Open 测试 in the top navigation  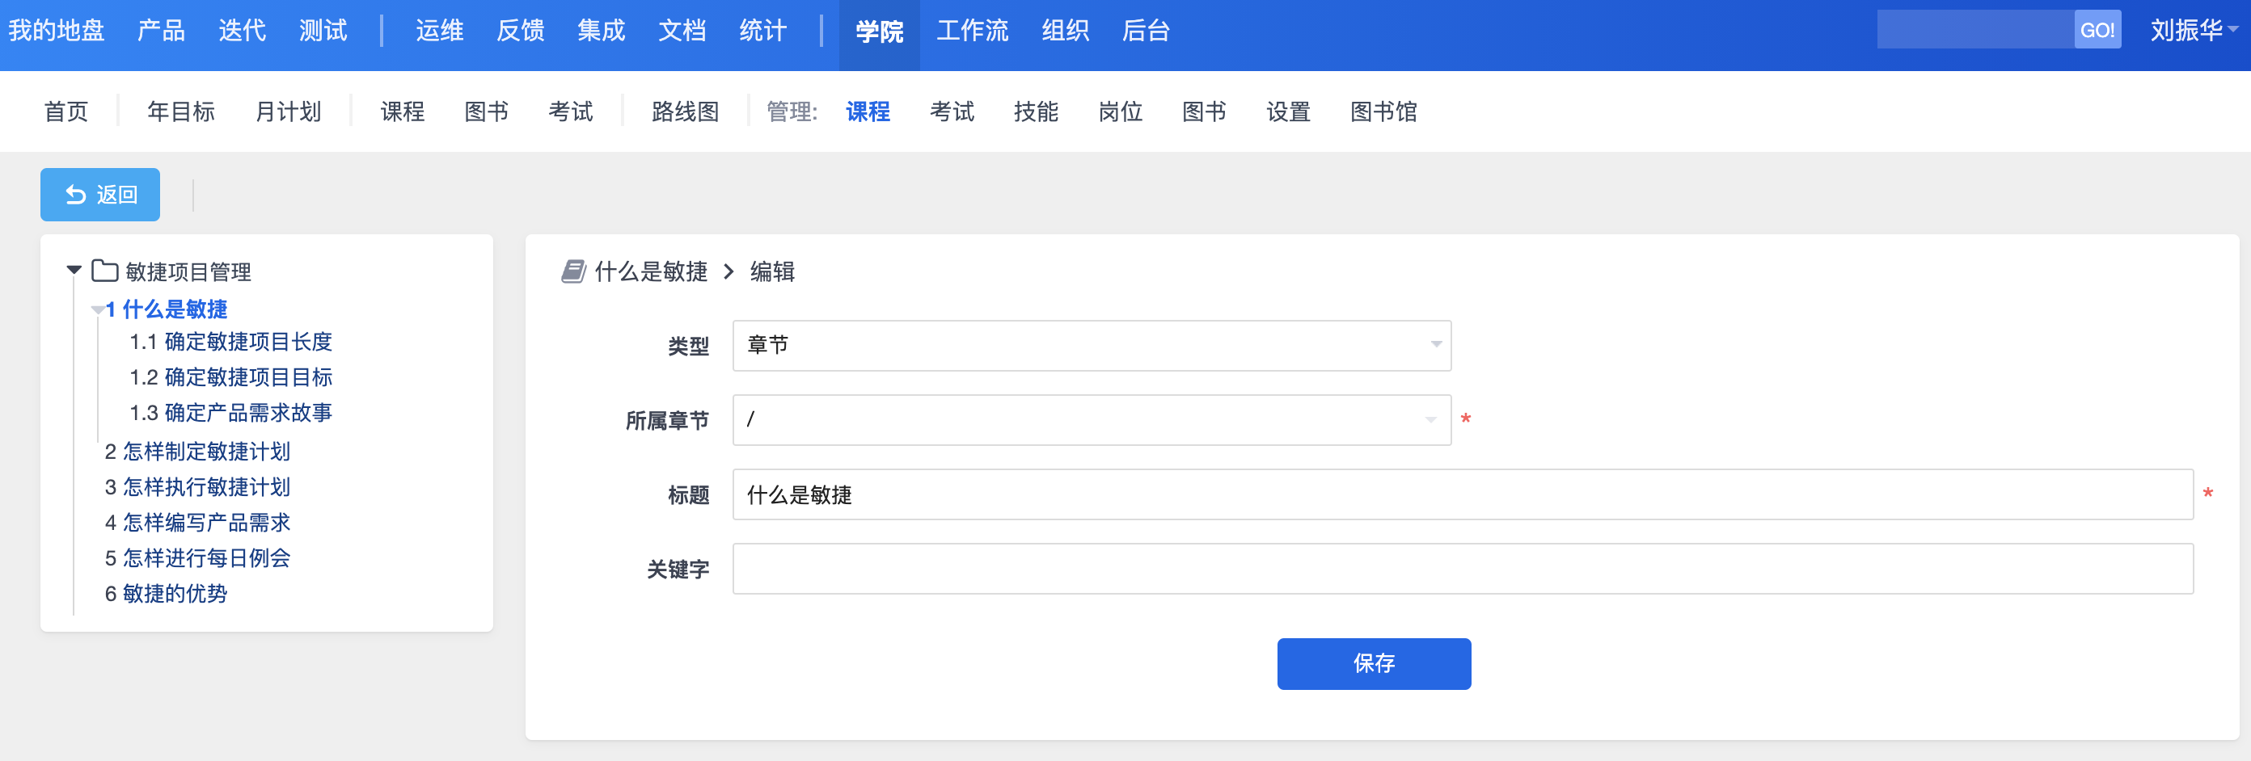click(323, 31)
